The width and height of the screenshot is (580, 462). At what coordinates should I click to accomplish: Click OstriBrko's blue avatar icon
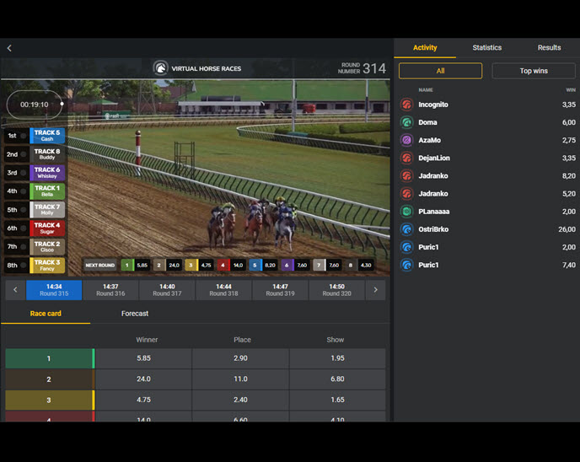tap(406, 229)
